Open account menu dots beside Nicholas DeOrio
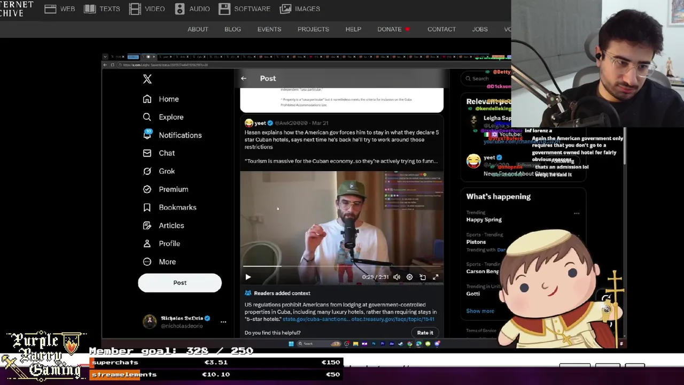Screen dimensions: 684x385 click(223, 322)
